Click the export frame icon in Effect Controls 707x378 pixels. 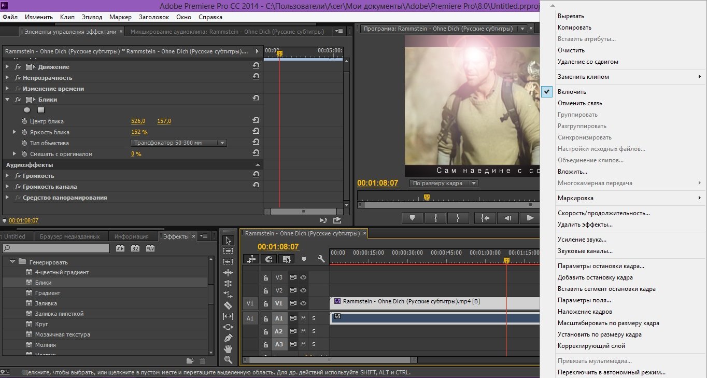point(337,220)
